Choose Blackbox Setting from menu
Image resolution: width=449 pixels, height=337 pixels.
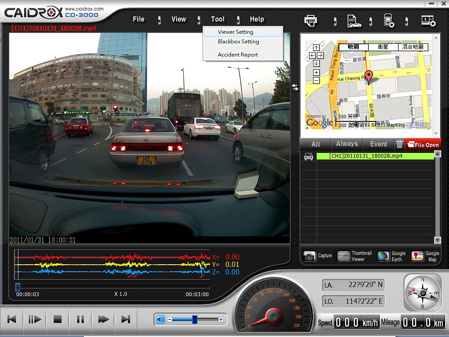click(x=243, y=42)
